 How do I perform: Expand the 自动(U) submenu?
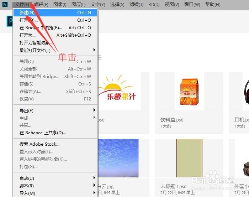[55, 178]
